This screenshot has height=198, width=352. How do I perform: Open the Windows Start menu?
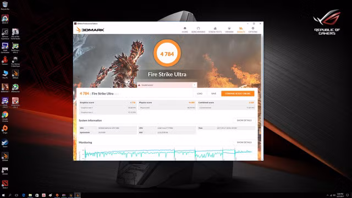tap(3, 195)
